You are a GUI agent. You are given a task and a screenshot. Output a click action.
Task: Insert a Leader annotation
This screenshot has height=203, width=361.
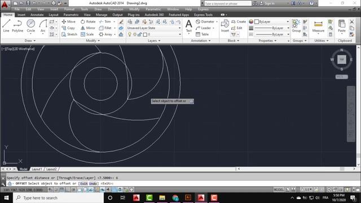click(x=203, y=28)
